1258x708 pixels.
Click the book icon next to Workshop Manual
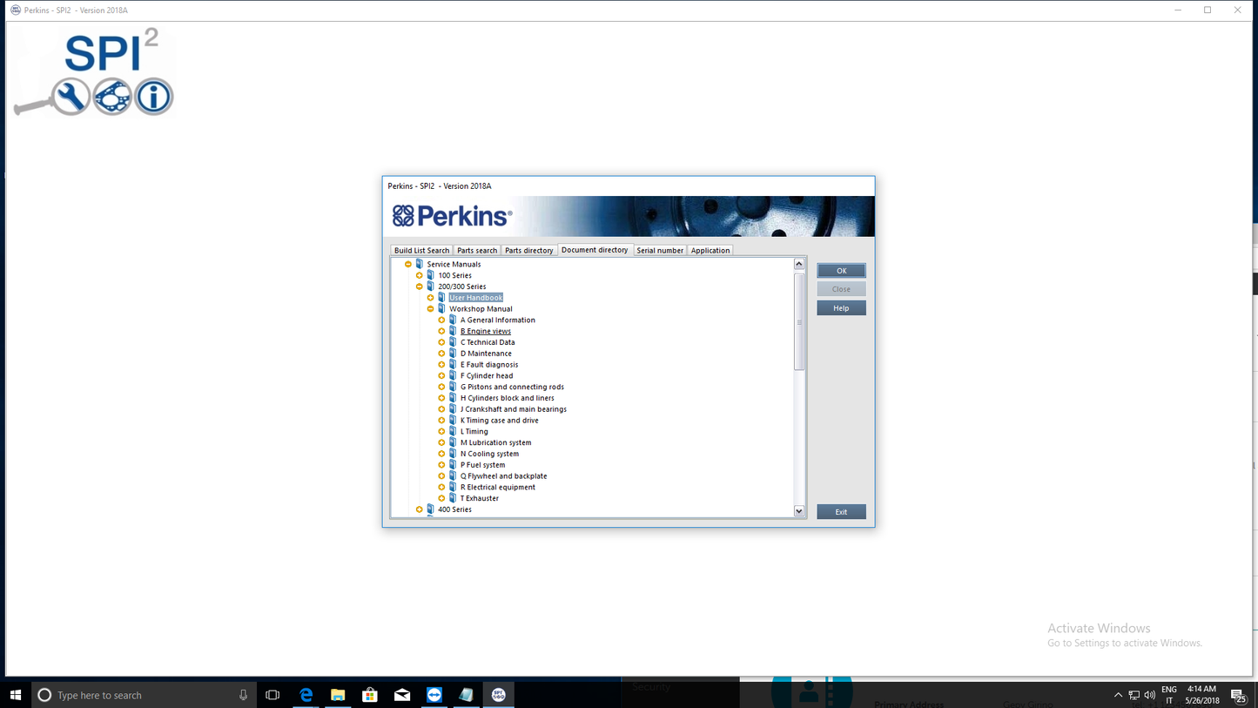pos(441,308)
